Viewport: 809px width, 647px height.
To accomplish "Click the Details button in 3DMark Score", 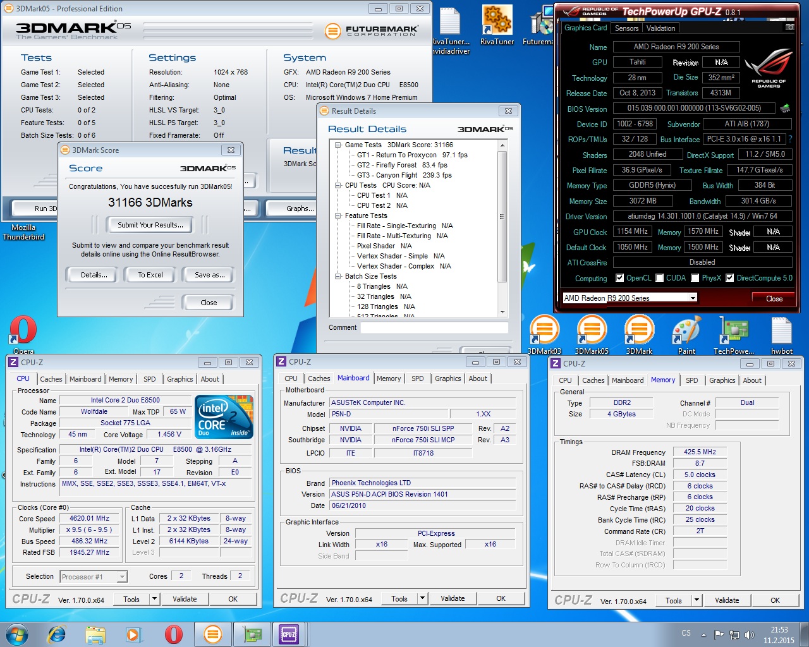I will point(94,275).
